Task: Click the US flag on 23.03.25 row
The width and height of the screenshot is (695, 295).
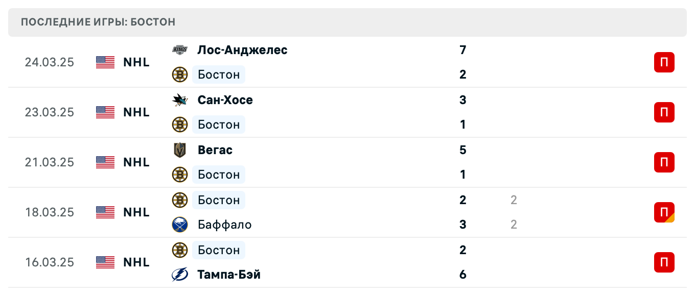Action: 105,112
